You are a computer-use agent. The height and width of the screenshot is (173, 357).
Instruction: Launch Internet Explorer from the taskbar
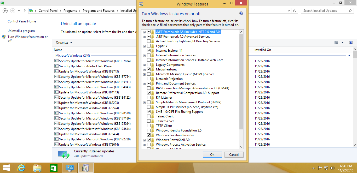point(21,168)
